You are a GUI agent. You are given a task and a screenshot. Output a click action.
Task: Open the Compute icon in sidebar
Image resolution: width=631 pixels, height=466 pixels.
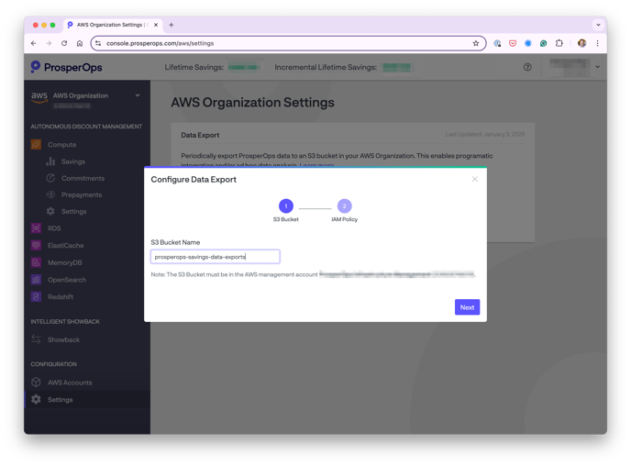click(x=36, y=144)
